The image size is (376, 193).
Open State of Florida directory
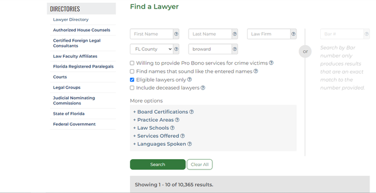point(69,114)
